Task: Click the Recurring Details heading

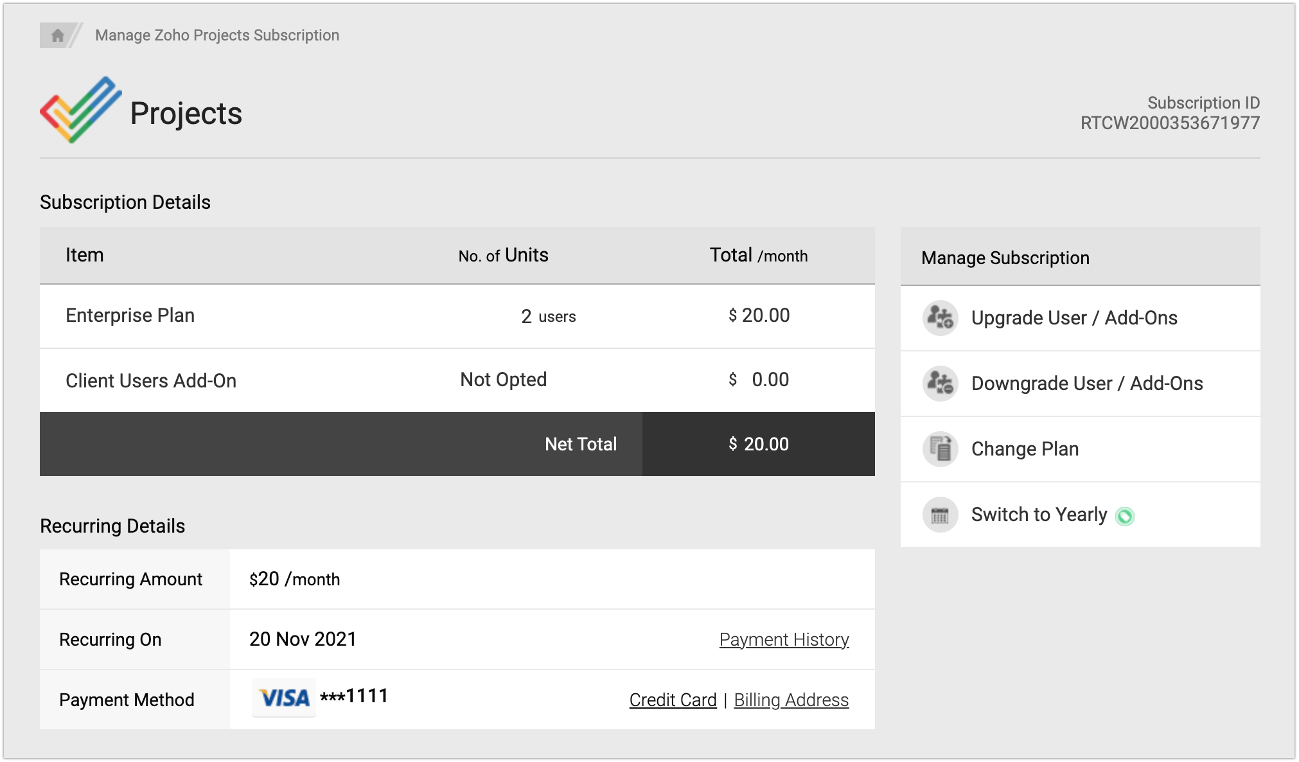Action: (112, 526)
